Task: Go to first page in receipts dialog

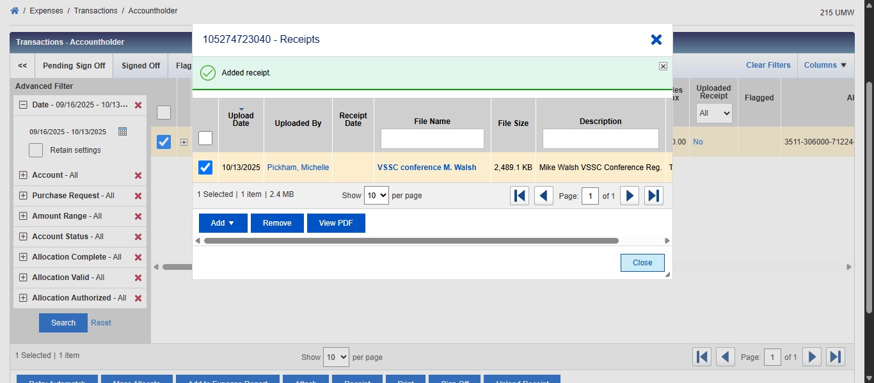Action: 520,196
